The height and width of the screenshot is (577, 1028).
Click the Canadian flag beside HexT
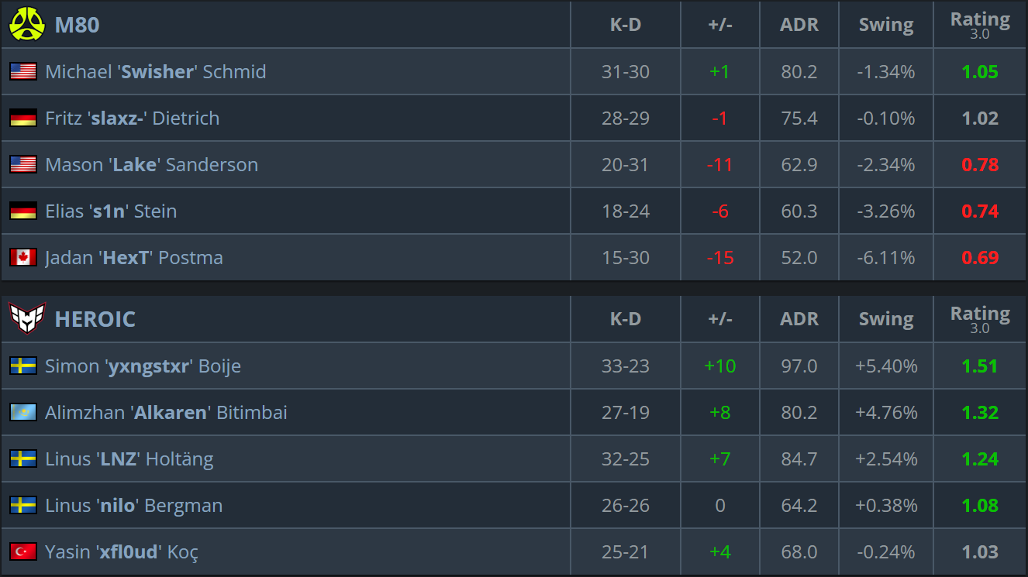[x=23, y=257]
